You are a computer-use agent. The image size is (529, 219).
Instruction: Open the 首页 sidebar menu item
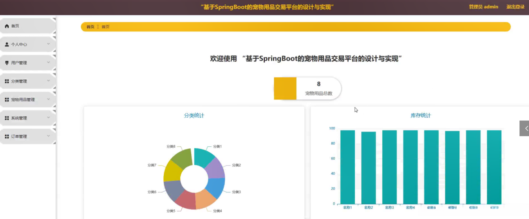pos(28,26)
